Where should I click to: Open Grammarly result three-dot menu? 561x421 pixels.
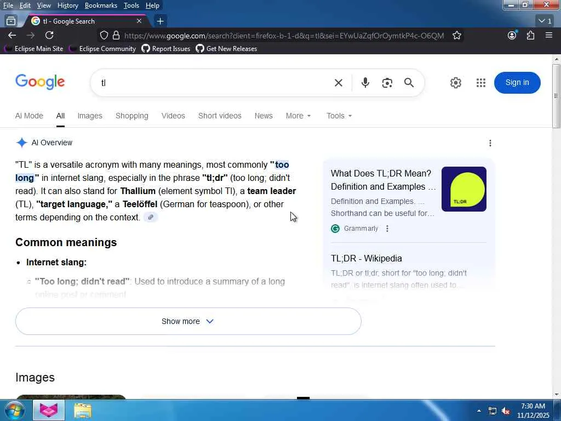pyautogui.click(x=387, y=229)
